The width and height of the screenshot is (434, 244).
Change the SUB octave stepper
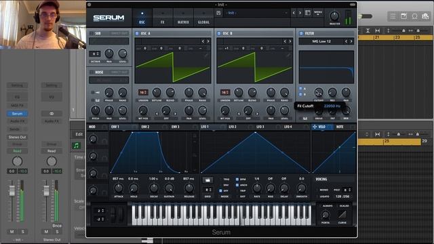tap(95, 54)
